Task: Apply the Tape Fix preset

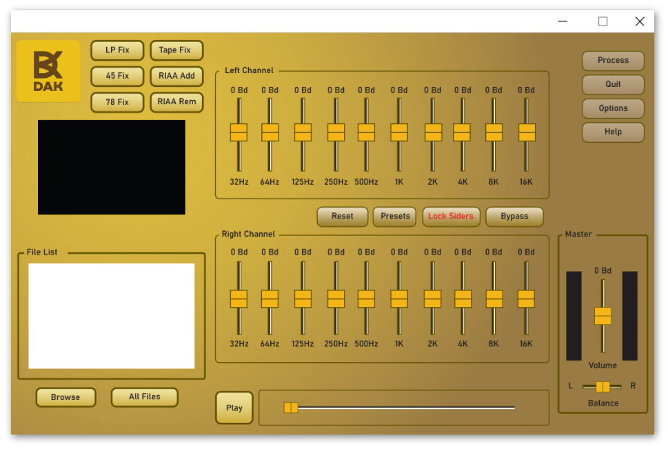Action: pos(176,50)
